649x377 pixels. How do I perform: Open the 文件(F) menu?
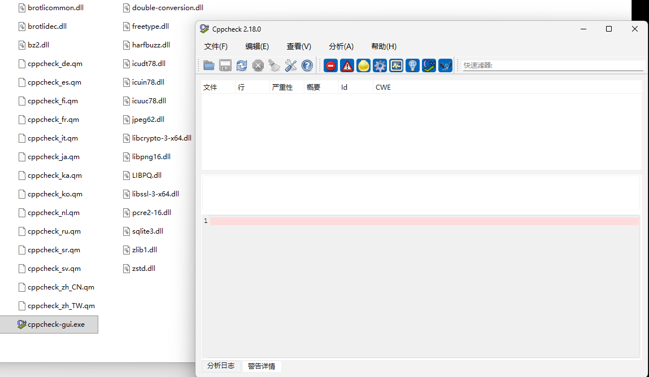[x=216, y=46]
